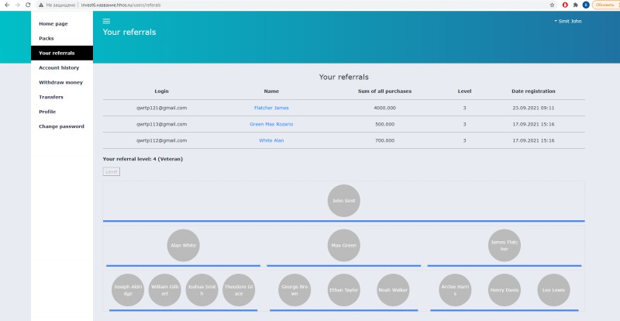Select the Joseph Aldridge tree node
This screenshot has height=321, width=620.
[x=128, y=290]
